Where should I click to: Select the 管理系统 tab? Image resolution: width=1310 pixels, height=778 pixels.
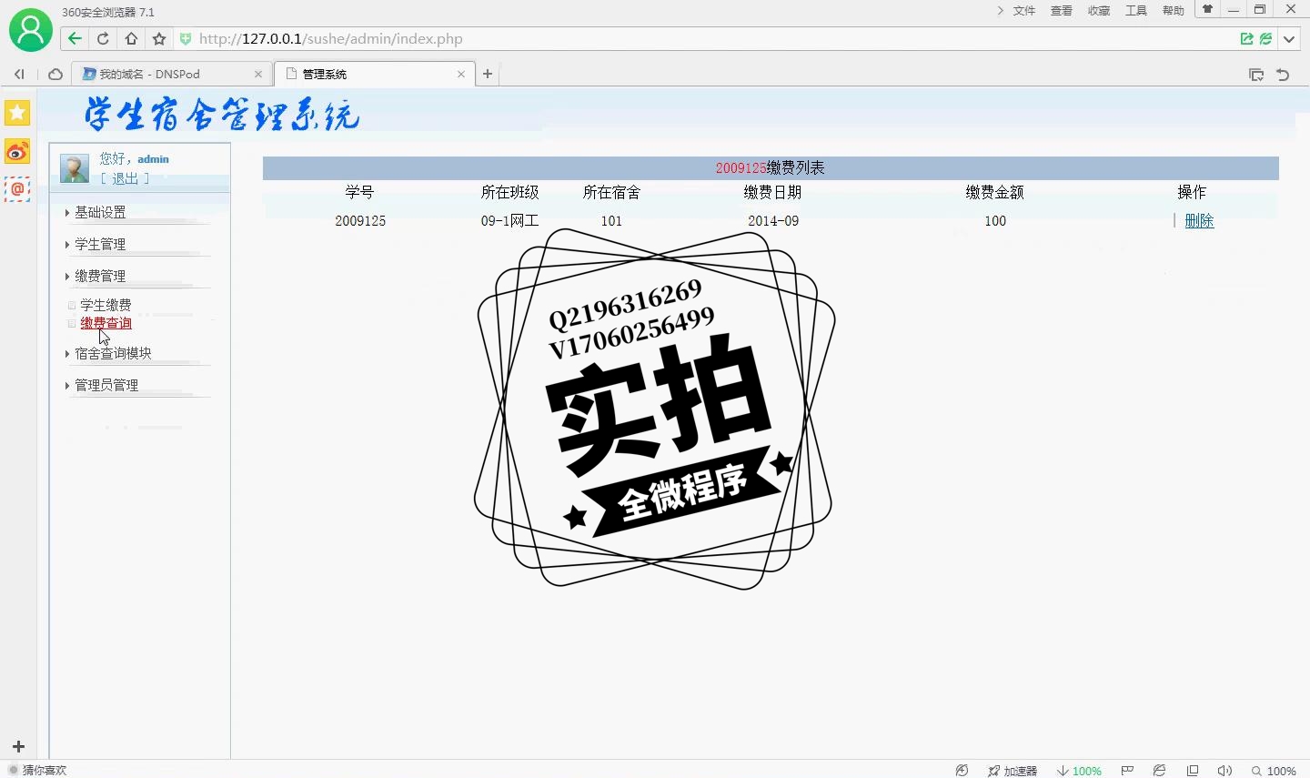[x=375, y=74]
